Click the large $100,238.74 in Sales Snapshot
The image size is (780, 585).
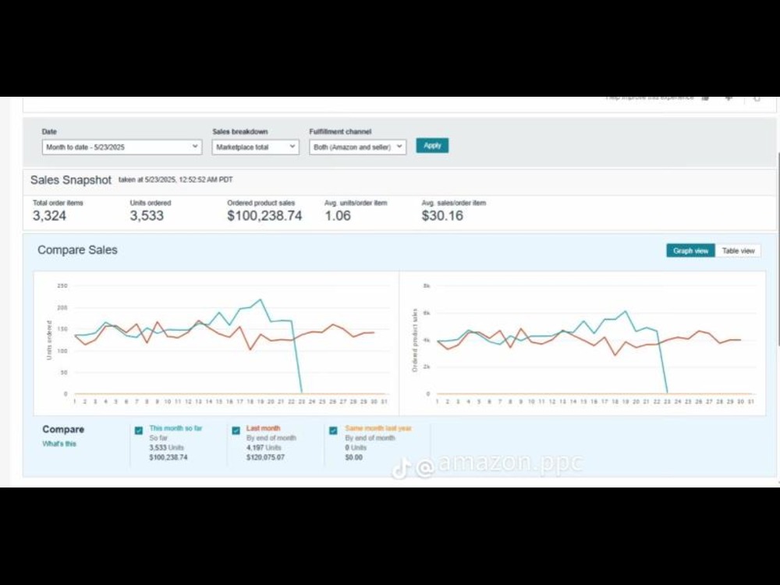(x=264, y=215)
